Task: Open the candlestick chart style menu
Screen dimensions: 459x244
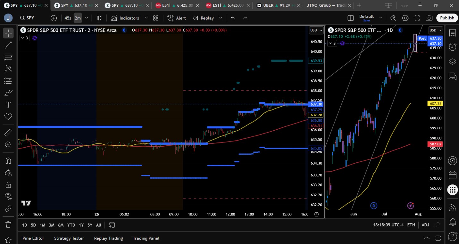Action: click(x=99, y=18)
